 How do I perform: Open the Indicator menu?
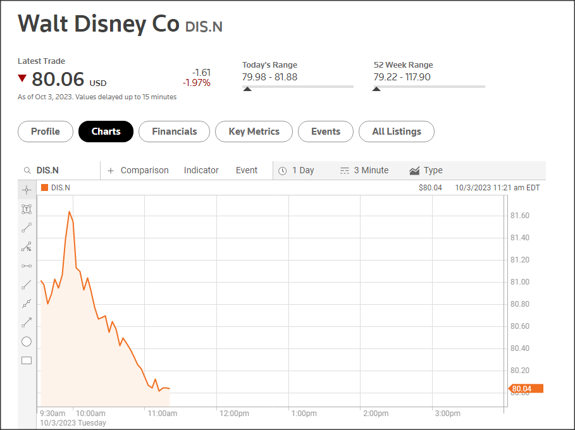click(x=201, y=170)
